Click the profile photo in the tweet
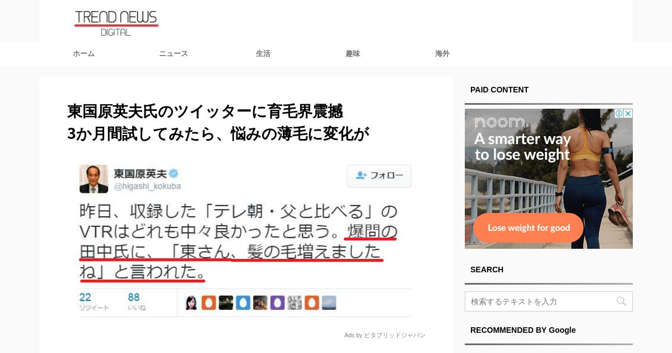The width and height of the screenshot is (672, 353). click(94, 179)
